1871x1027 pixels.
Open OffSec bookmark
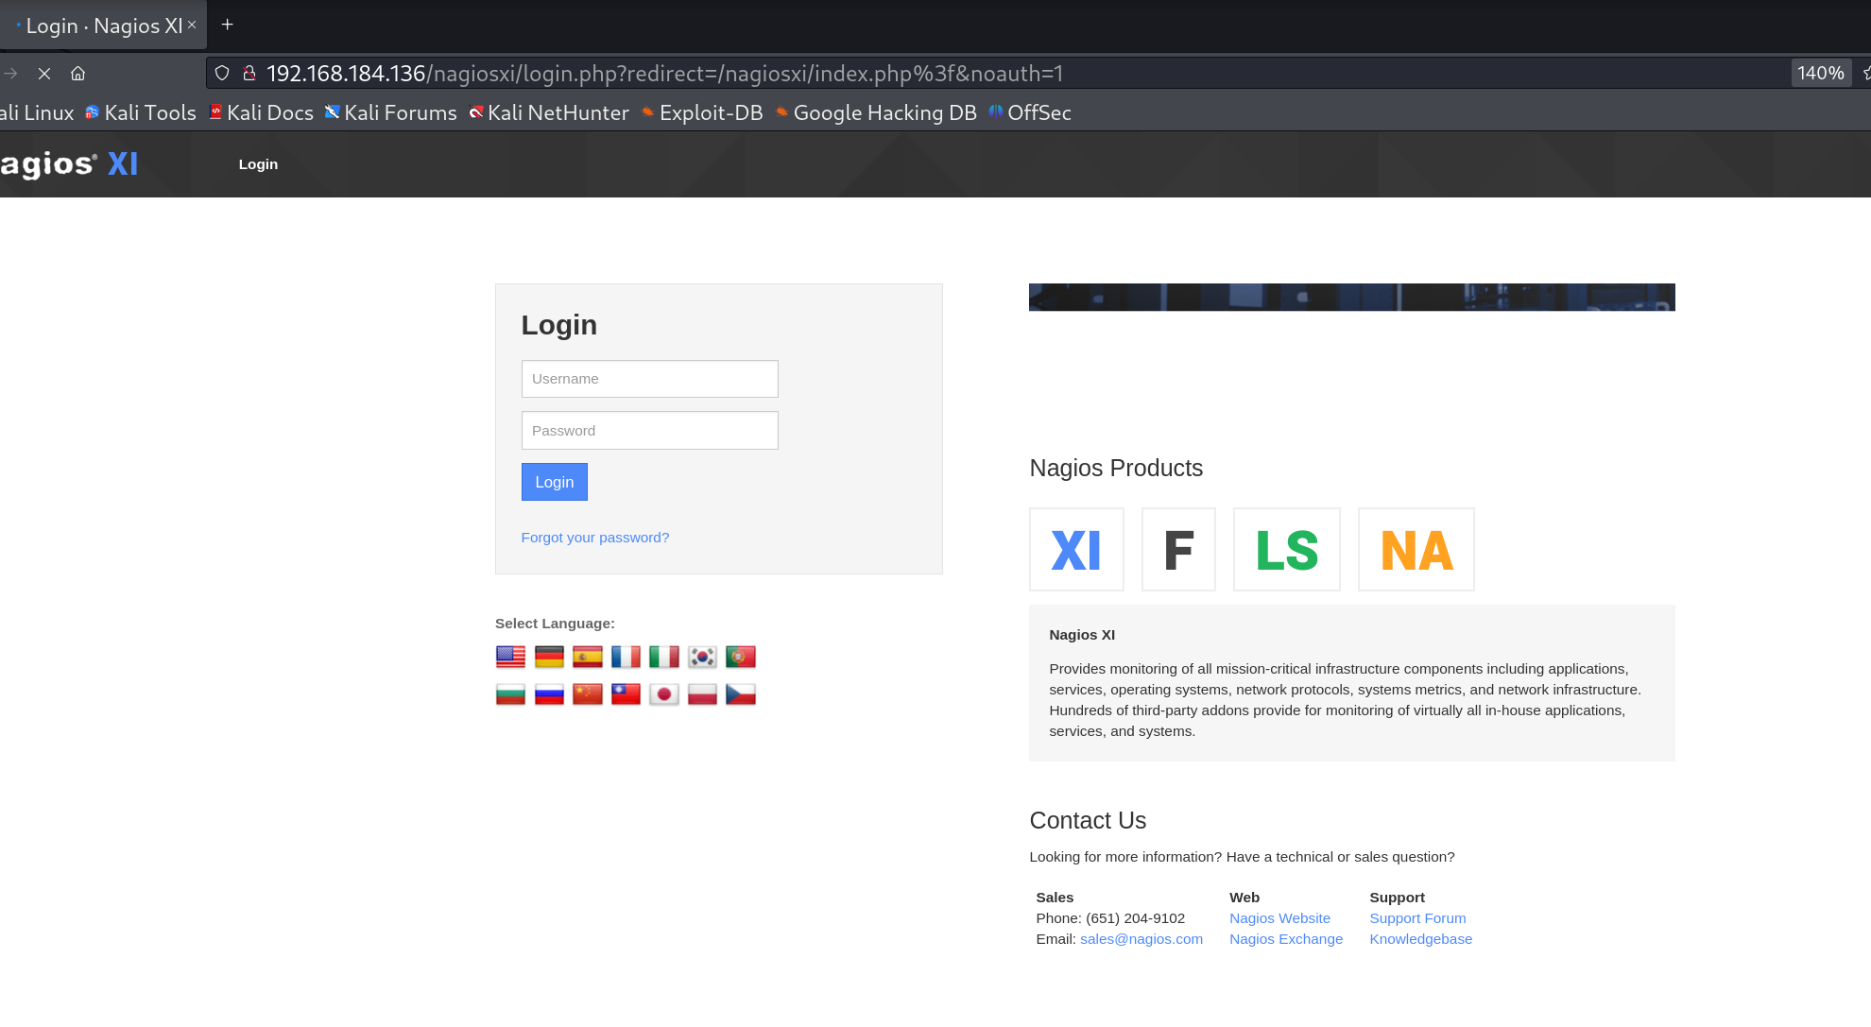click(1030, 113)
